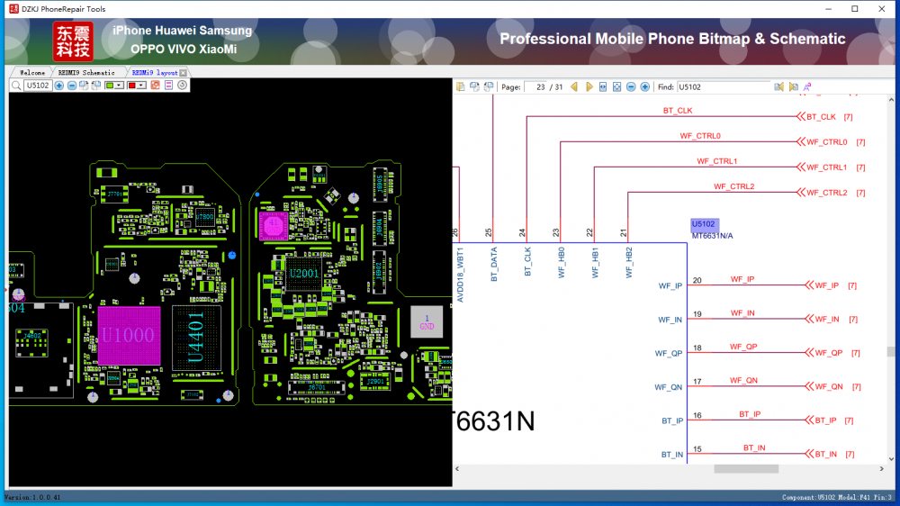Click the round clock-style icon in layout toolbar
Screen dimensions: 900x506
pos(182,86)
